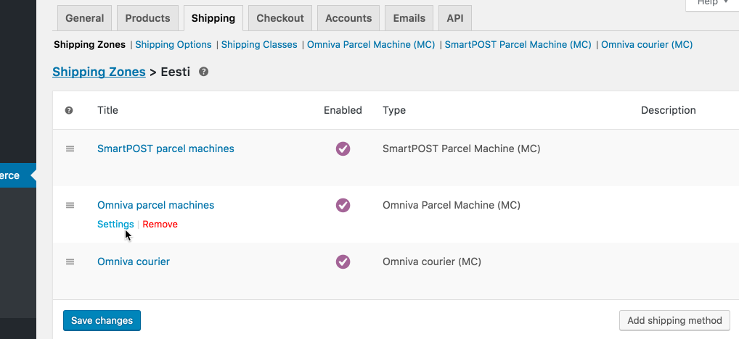Screen dimensions: 739x339
Task: Open Omniva parcel machines title link
Action: pos(155,205)
